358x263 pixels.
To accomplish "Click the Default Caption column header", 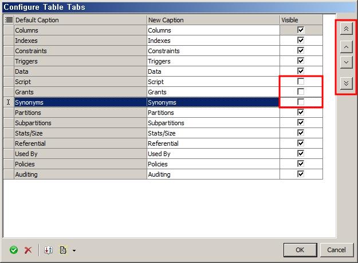I will tap(80, 20).
